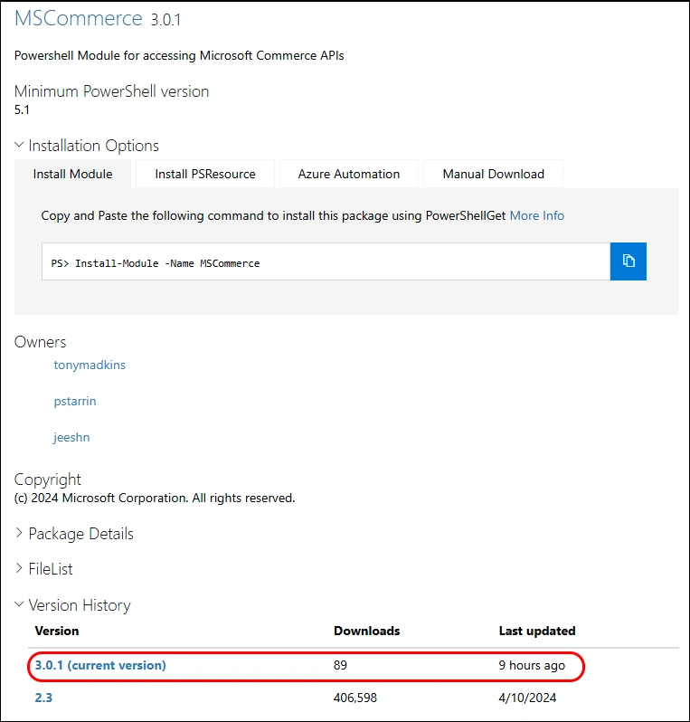Screen dimensions: 690x722
Task: Click the 406,598 downloads value
Action: (354, 698)
